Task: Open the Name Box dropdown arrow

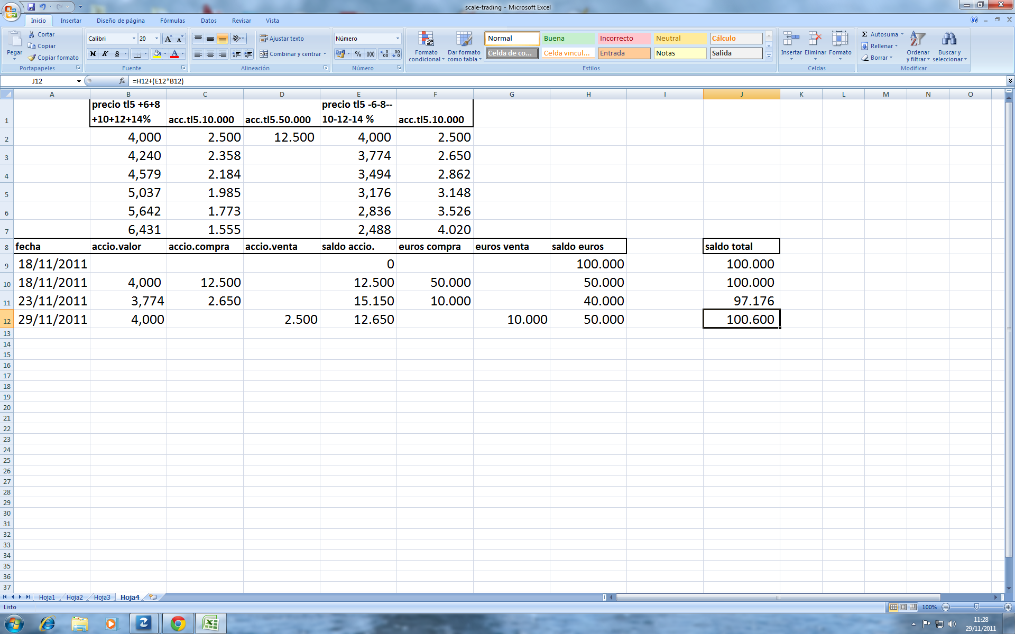Action: 79,81
